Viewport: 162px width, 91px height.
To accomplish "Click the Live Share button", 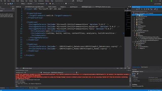I will tap(158, 4).
